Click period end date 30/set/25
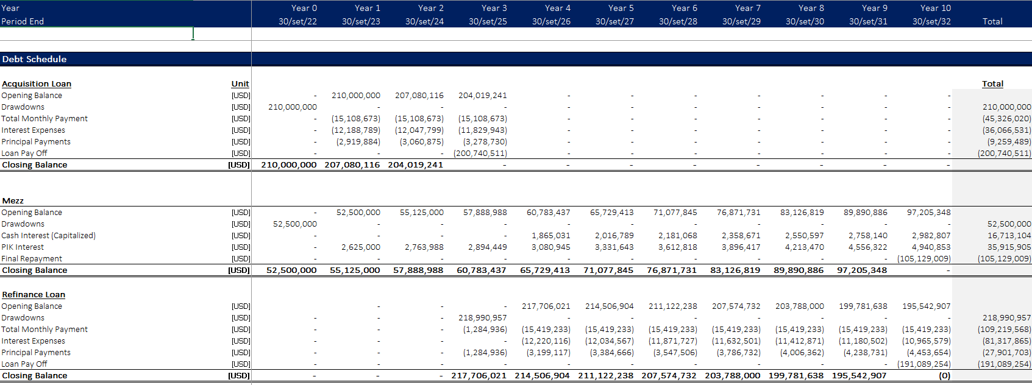 coord(488,21)
